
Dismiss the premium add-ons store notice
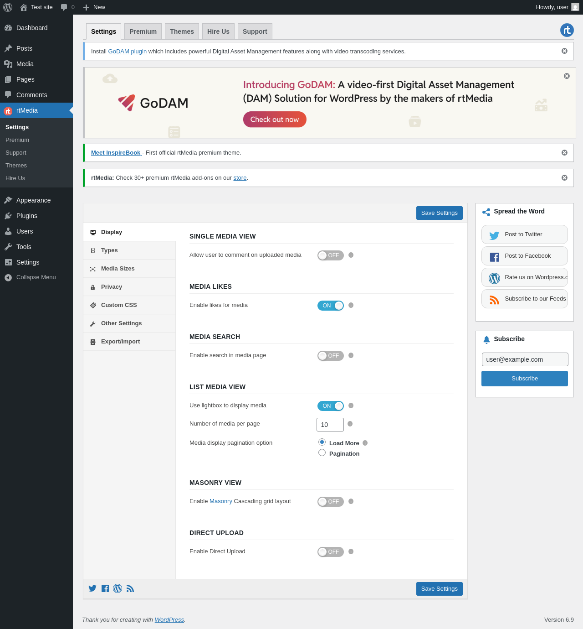point(564,178)
